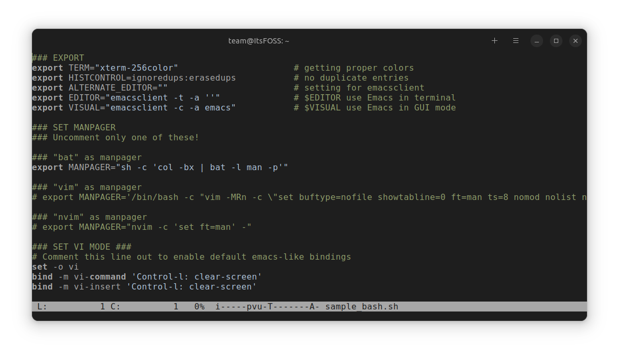This screenshot has height=356, width=619.
Task: Place cursor on the '### EXPORT' heading line
Action: (58, 58)
